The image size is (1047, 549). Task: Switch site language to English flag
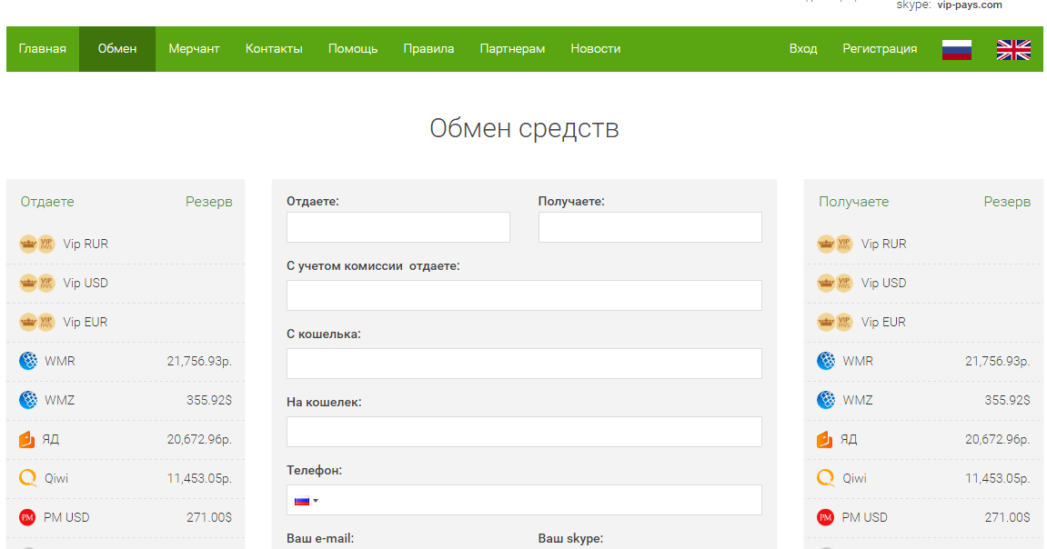tap(1013, 49)
